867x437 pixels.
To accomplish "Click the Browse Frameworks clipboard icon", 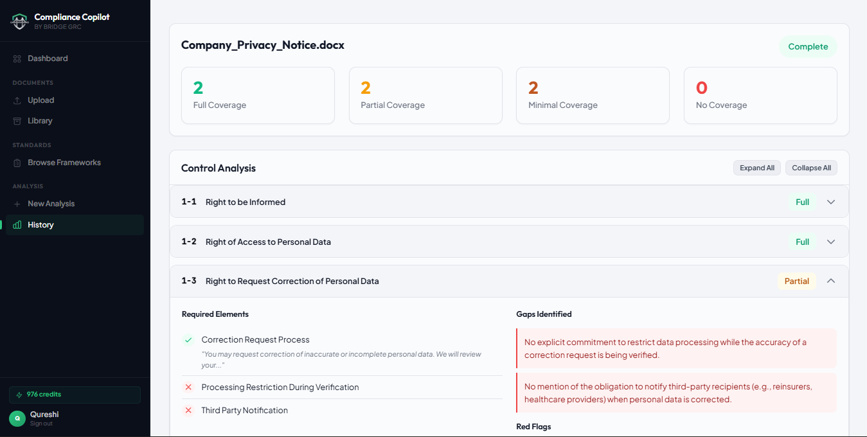I will point(15,162).
